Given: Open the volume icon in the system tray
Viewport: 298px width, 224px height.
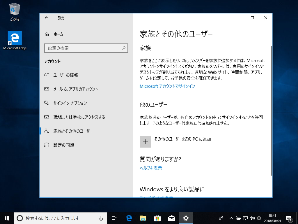Looking at the screenshot, I should click(x=252, y=218).
